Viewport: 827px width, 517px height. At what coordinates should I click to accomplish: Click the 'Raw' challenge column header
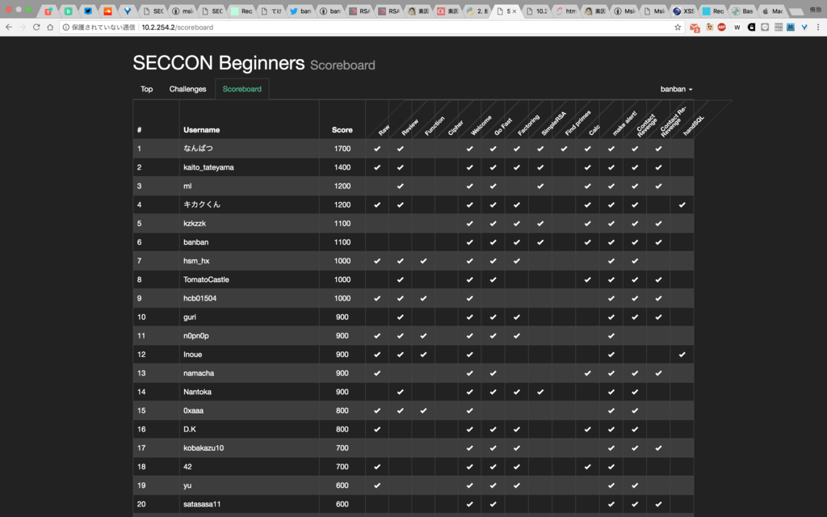coord(384,130)
